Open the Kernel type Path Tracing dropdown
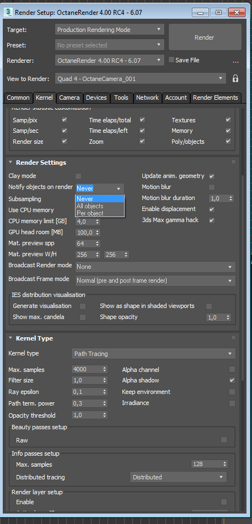 coord(154,354)
